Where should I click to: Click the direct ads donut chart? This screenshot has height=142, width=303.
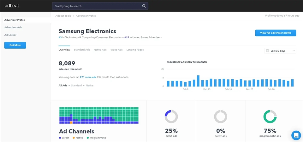pos(171,117)
